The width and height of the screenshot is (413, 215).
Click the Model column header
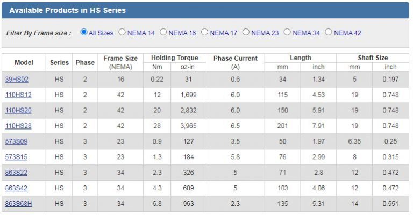24,62
